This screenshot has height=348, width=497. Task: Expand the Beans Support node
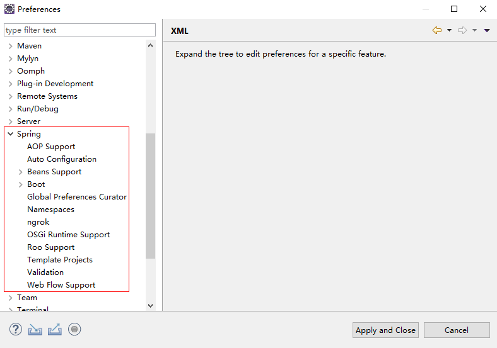tap(21, 172)
